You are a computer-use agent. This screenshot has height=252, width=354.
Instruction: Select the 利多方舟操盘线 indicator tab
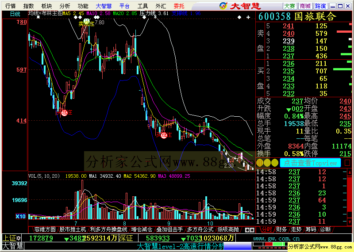pyautogui.click(x=108, y=229)
